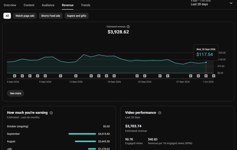Click the October (ongoing) row label
The width and height of the screenshot is (237, 150).
[x=17, y=126]
